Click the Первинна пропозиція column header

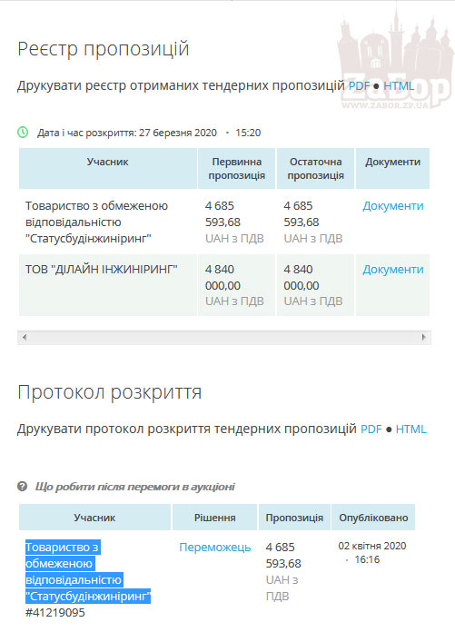coord(236,169)
